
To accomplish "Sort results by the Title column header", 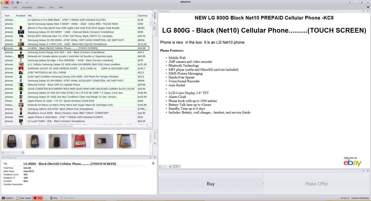I will [x=82, y=15].
